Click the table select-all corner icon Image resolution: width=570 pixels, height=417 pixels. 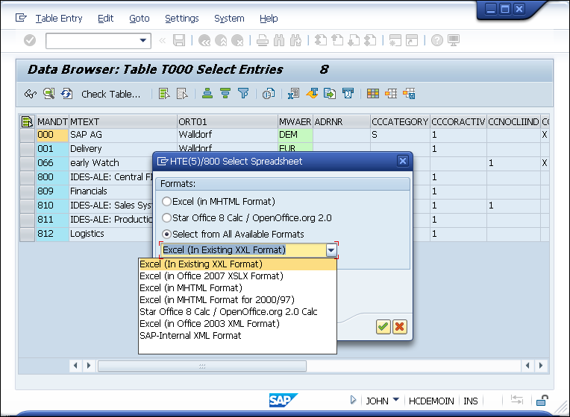click(28, 121)
